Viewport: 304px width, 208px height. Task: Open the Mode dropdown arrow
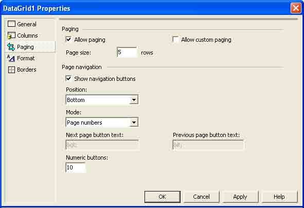click(x=134, y=123)
